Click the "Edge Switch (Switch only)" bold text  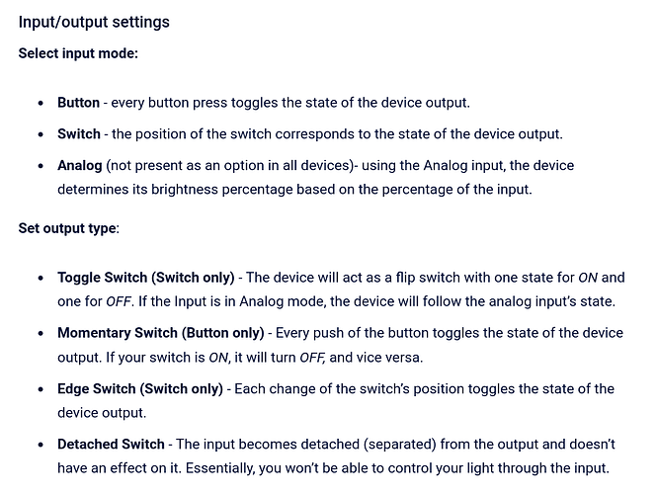point(138,389)
